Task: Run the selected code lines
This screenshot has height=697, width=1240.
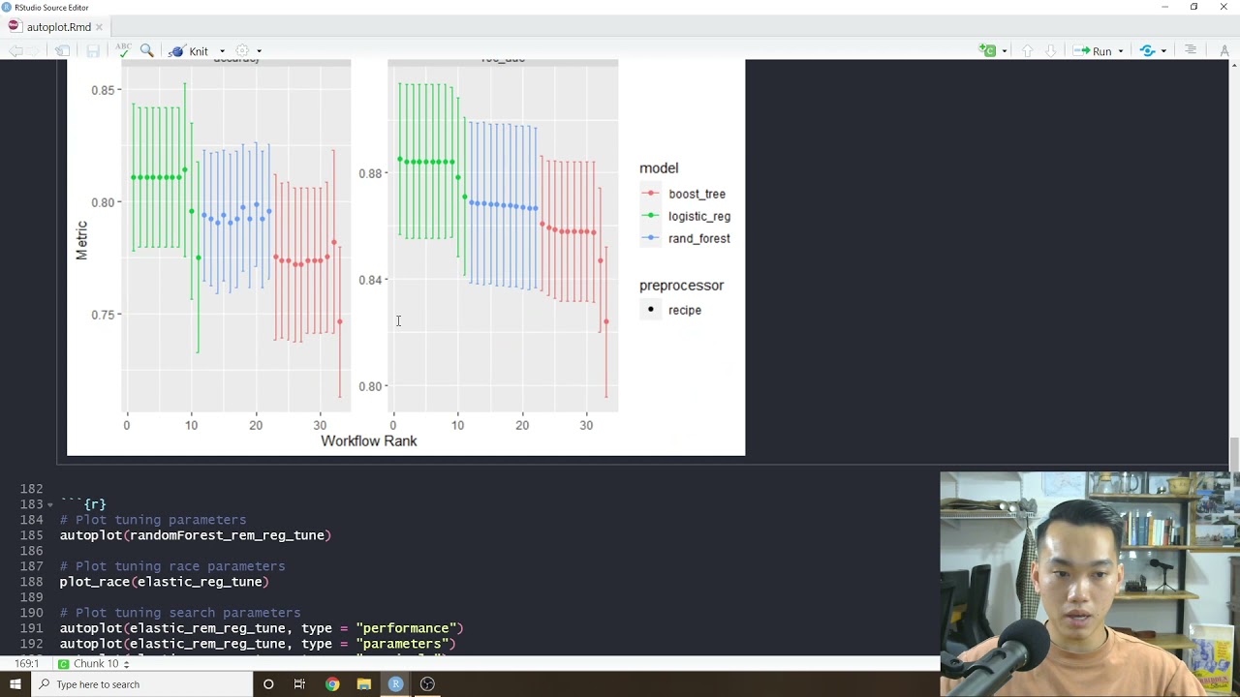Action: click(1092, 50)
